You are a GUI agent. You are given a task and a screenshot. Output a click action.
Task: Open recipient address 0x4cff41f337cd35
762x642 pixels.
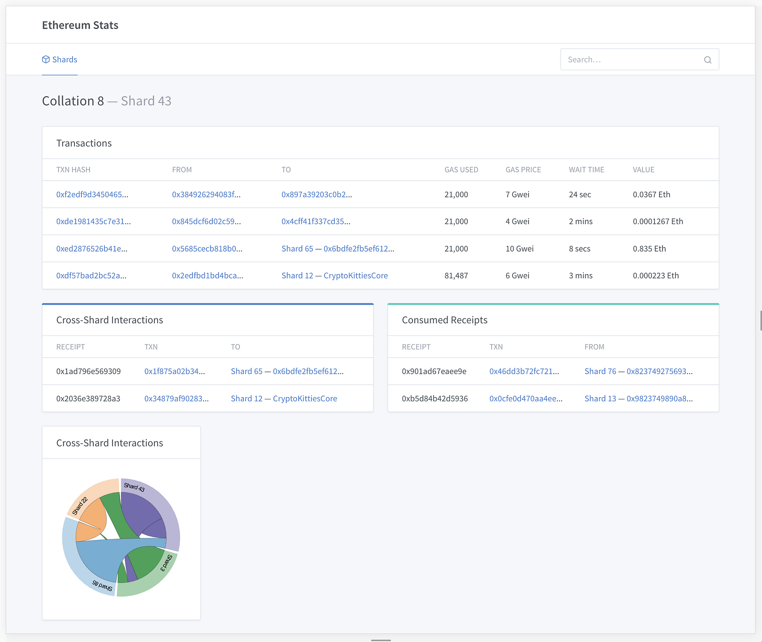[x=316, y=222]
